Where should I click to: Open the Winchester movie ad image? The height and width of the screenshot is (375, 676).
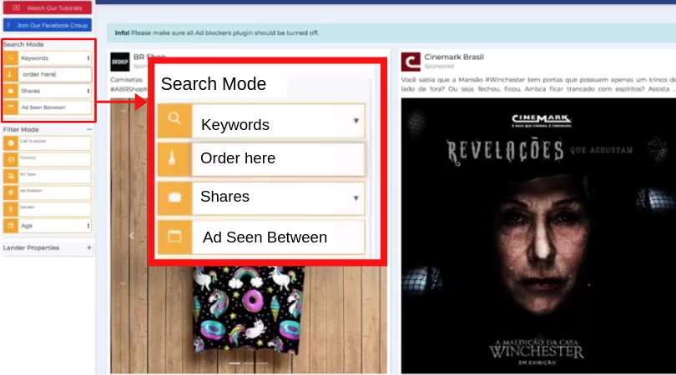[538, 236]
